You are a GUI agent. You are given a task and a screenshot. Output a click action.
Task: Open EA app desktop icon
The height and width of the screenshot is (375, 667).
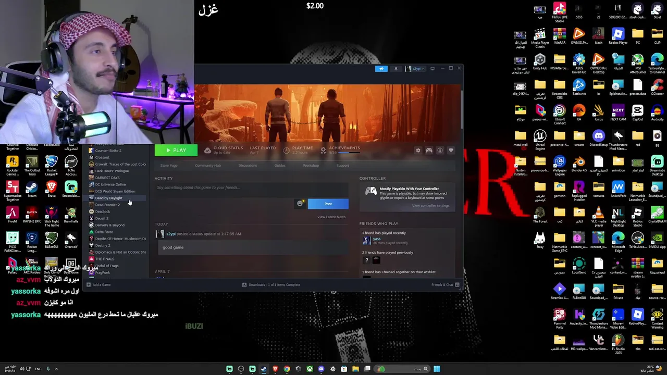click(x=579, y=113)
